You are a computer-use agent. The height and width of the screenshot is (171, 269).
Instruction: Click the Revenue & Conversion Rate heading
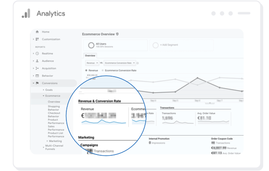tap(100, 101)
